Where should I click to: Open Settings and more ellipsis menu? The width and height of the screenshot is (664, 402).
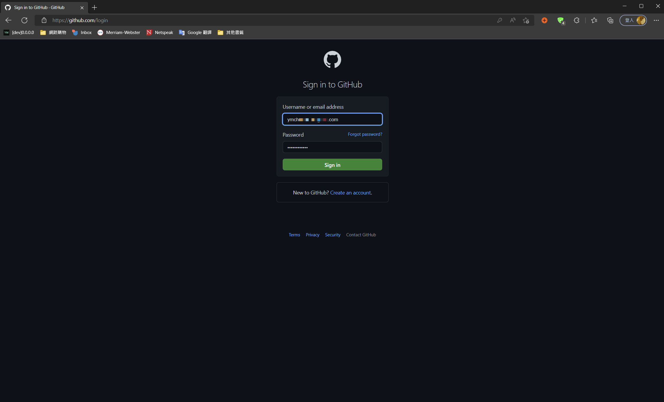click(x=656, y=20)
